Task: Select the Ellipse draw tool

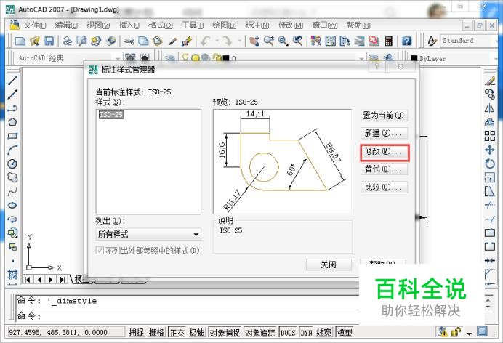Action: point(12,206)
